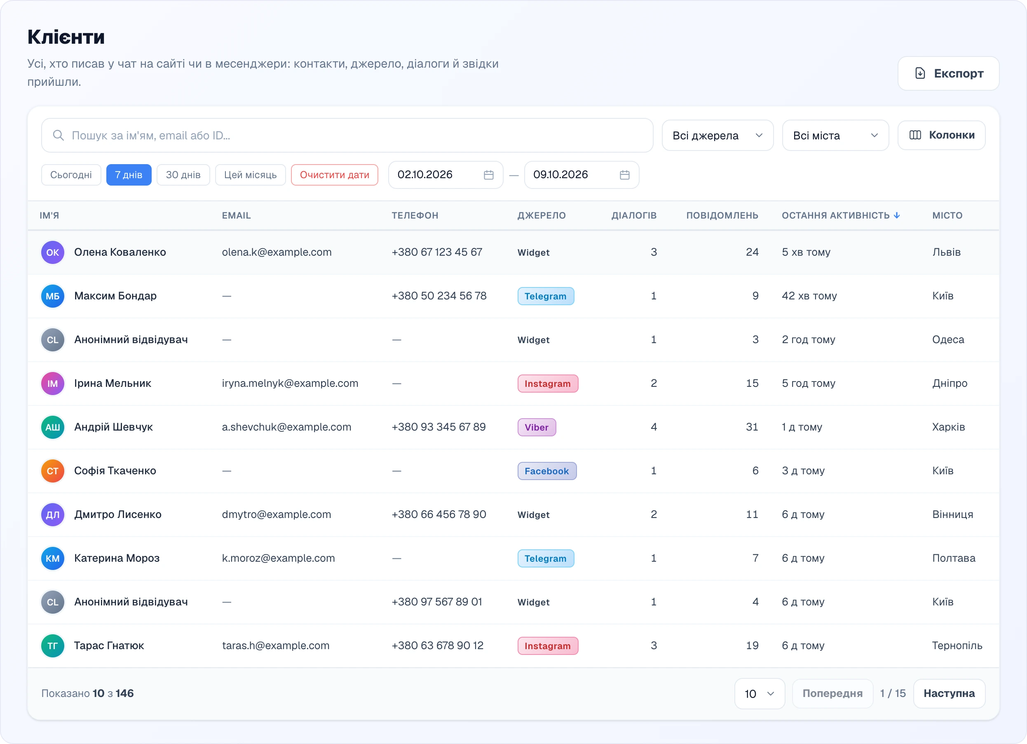
Task: Click Instagram badge in Тарас Гнатюк row
Action: tap(548, 646)
